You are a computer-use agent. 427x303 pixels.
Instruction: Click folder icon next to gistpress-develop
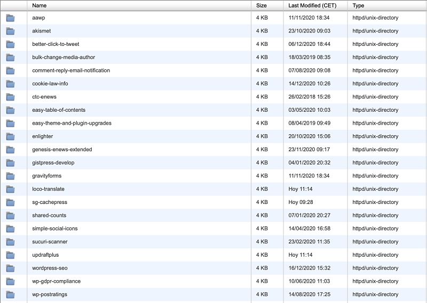(10, 163)
